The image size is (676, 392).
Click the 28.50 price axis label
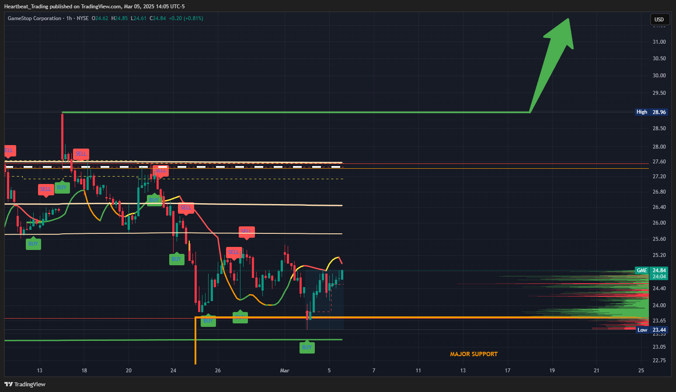pyautogui.click(x=659, y=128)
